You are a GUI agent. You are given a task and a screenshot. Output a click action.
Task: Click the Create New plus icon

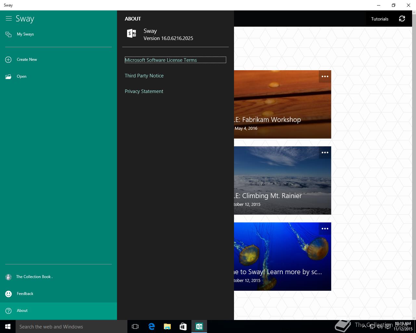(x=8, y=60)
